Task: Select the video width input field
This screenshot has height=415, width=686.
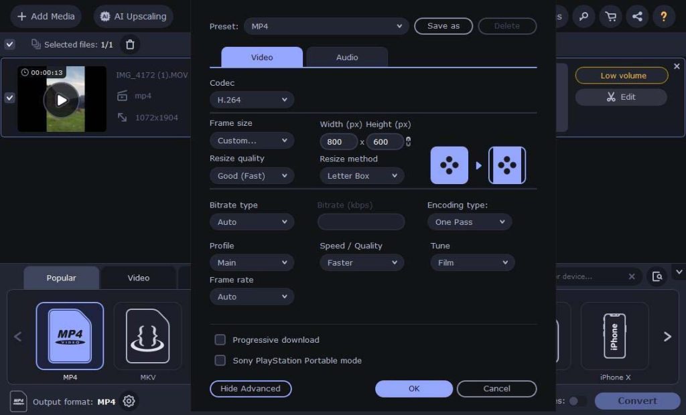Action: [338, 141]
